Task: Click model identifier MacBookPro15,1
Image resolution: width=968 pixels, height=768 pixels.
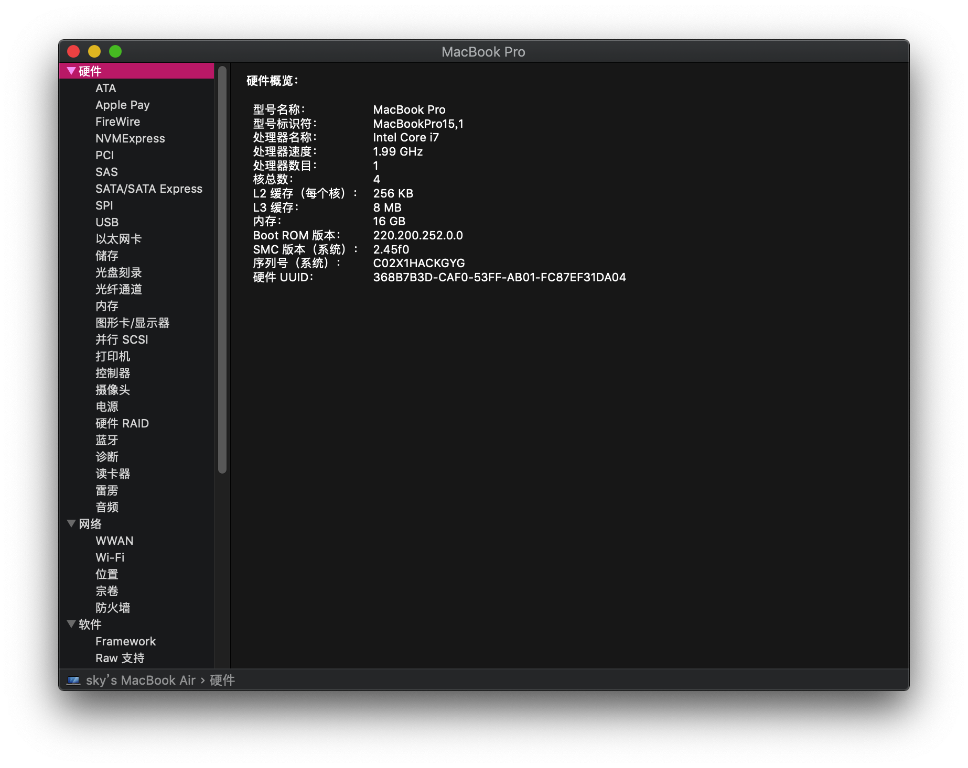Action: (x=418, y=124)
